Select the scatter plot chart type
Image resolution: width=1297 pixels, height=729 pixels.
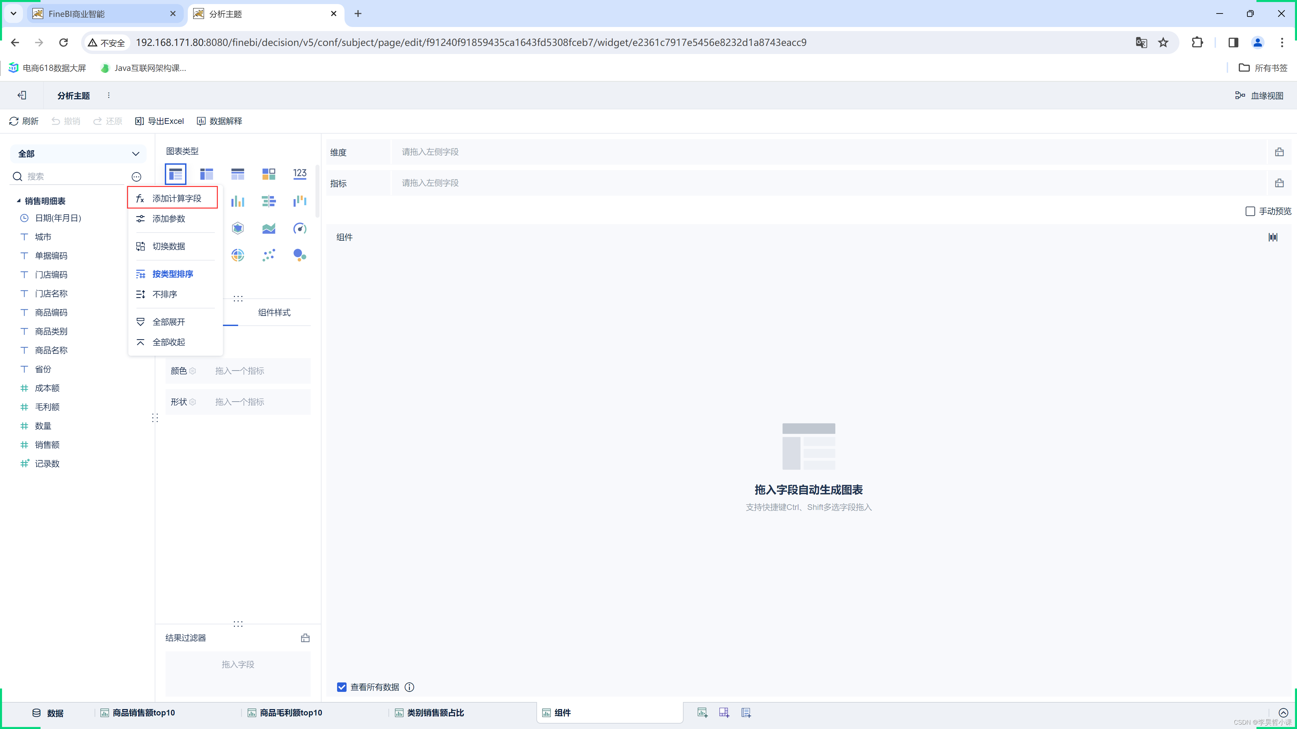[269, 255]
